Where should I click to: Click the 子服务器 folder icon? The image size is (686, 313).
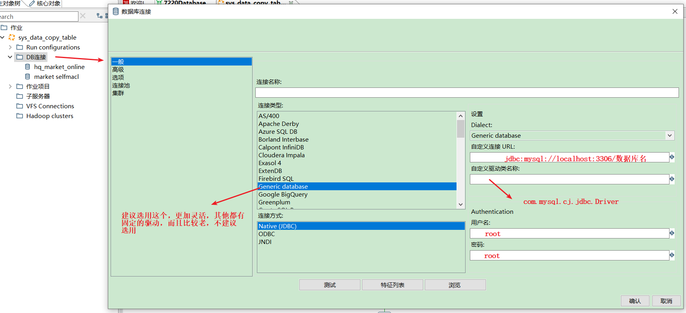click(x=20, y=96)
